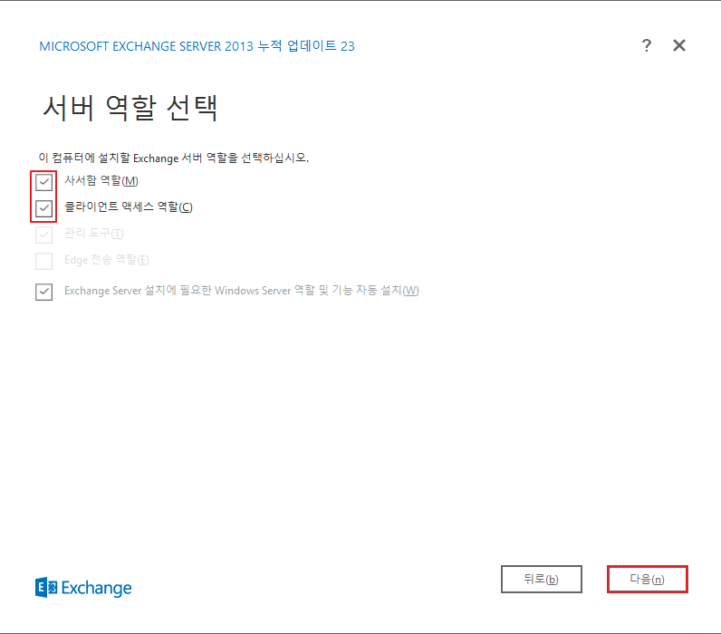Click the Edge 전송 역할(E) checkbox

pyautogui.click(x=44, y=261)
